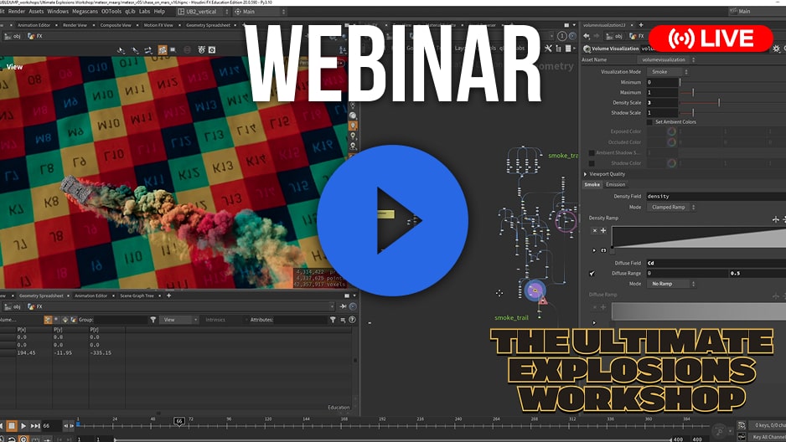Remove the Density Ramp point
Image resolution: width=786 pixels, height=442 pixels.
point(594,231)
